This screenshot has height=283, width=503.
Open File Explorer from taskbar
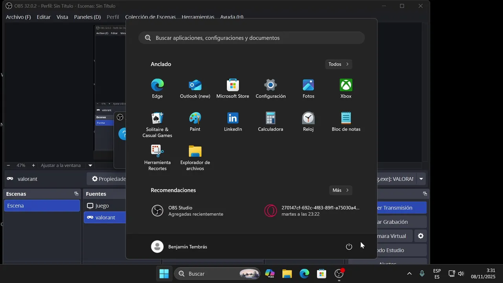click(287, 274)
